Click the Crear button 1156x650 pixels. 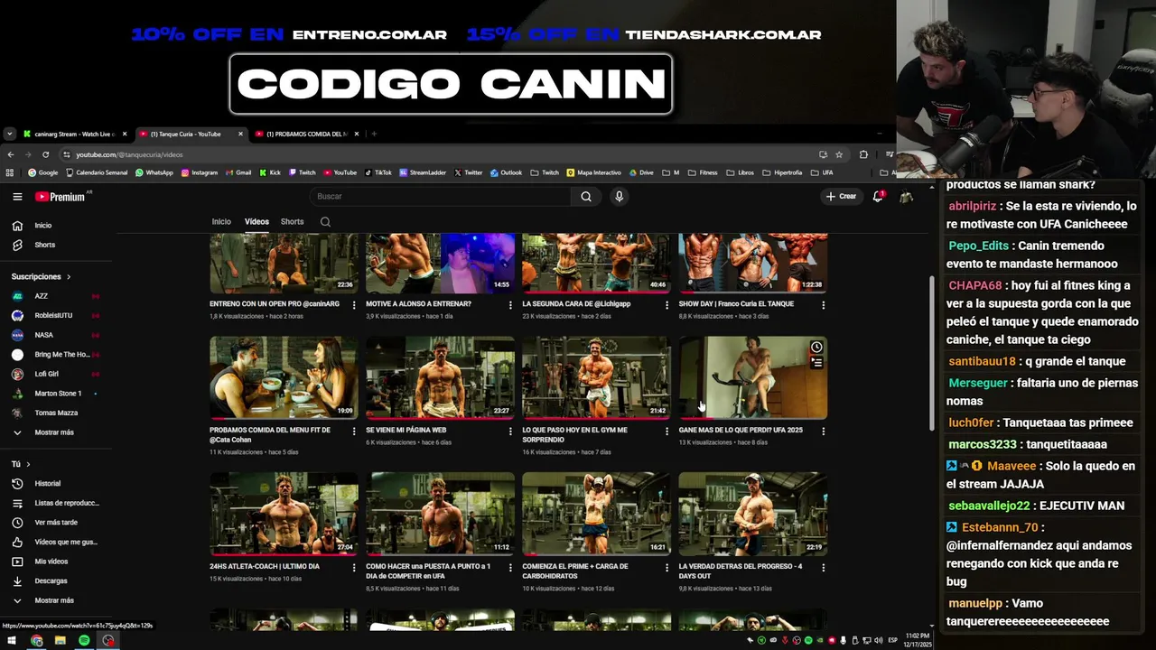840,196
